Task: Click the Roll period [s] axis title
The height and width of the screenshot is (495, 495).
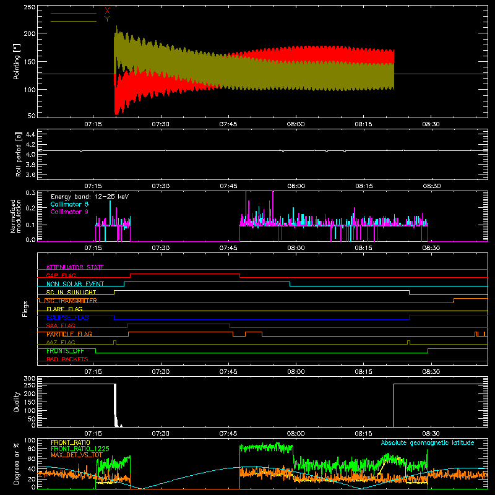Action: 18,154
